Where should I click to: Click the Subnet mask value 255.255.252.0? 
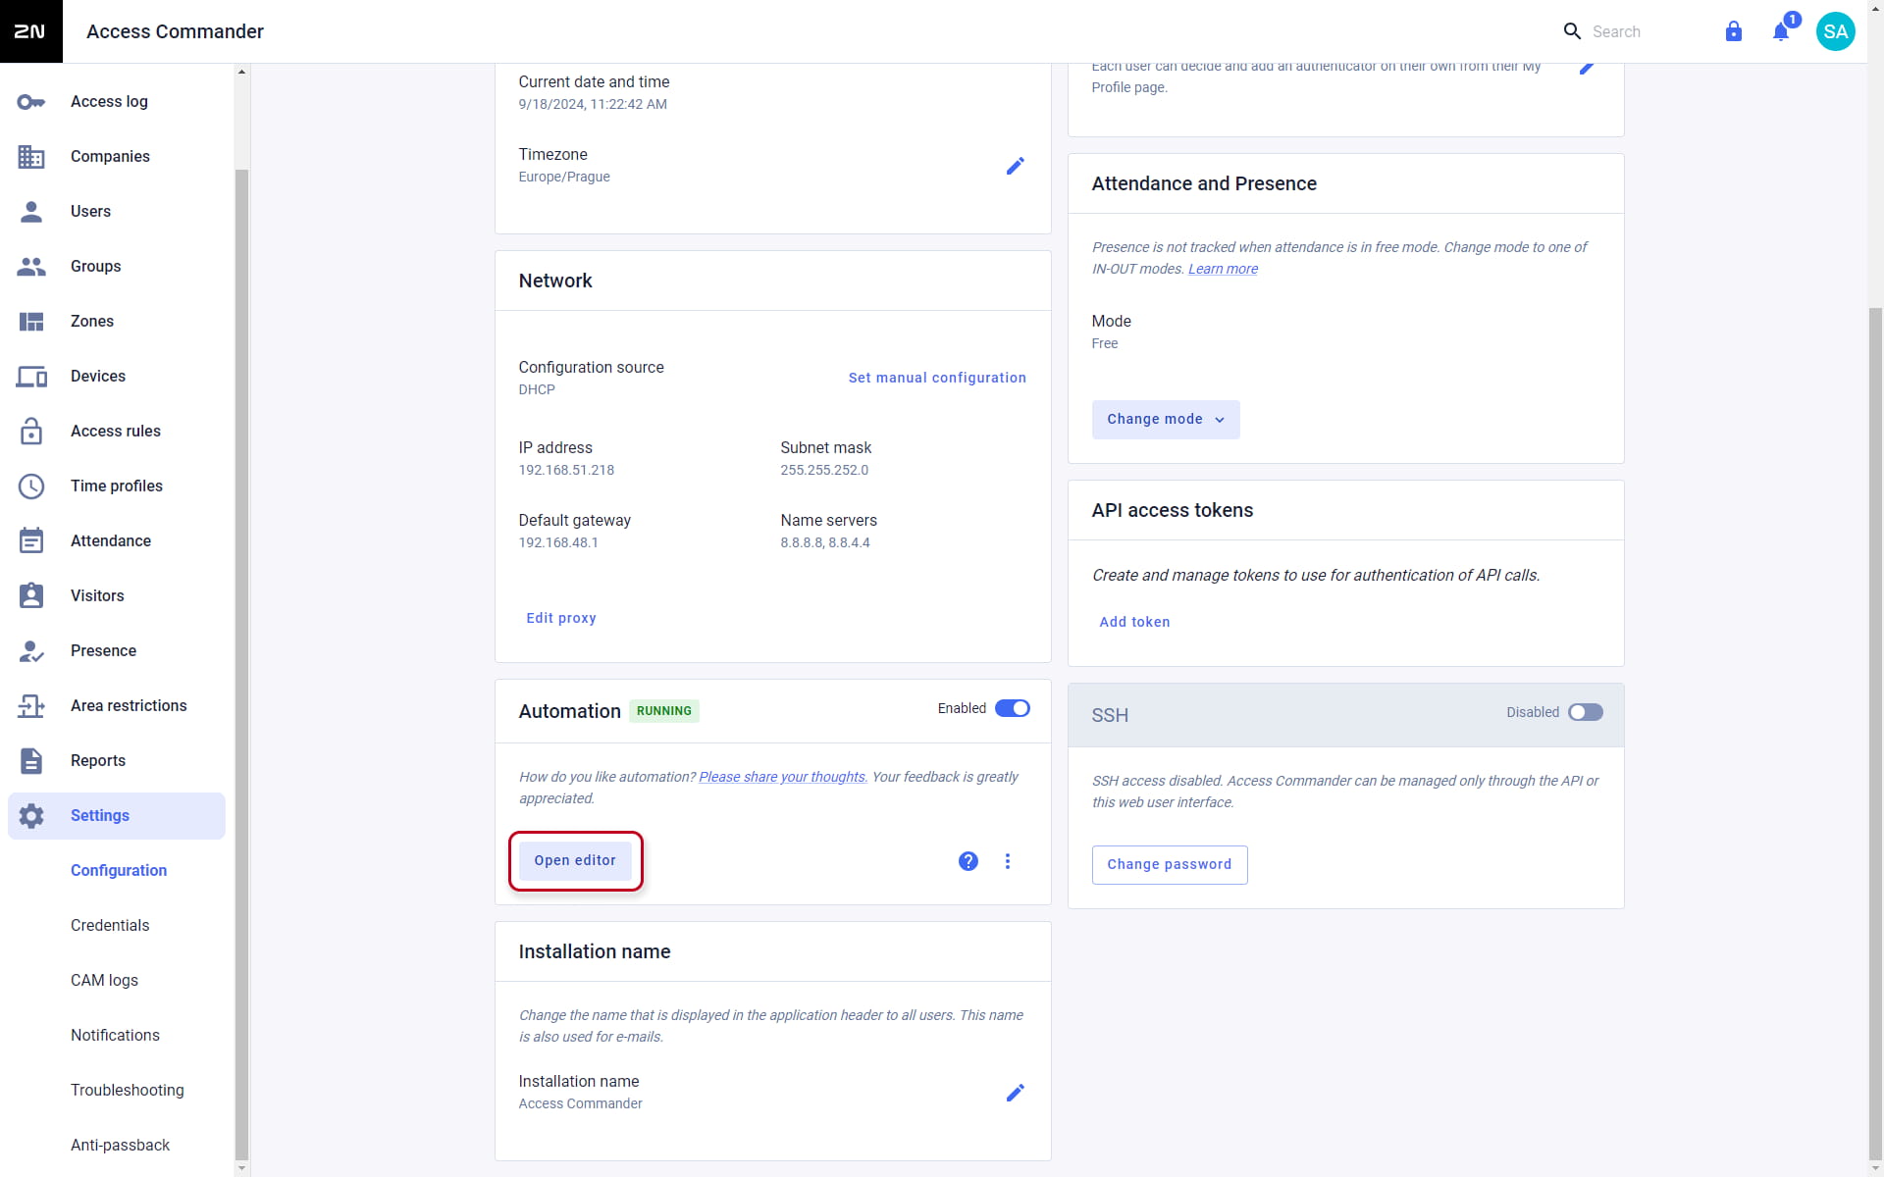point(824,471)
